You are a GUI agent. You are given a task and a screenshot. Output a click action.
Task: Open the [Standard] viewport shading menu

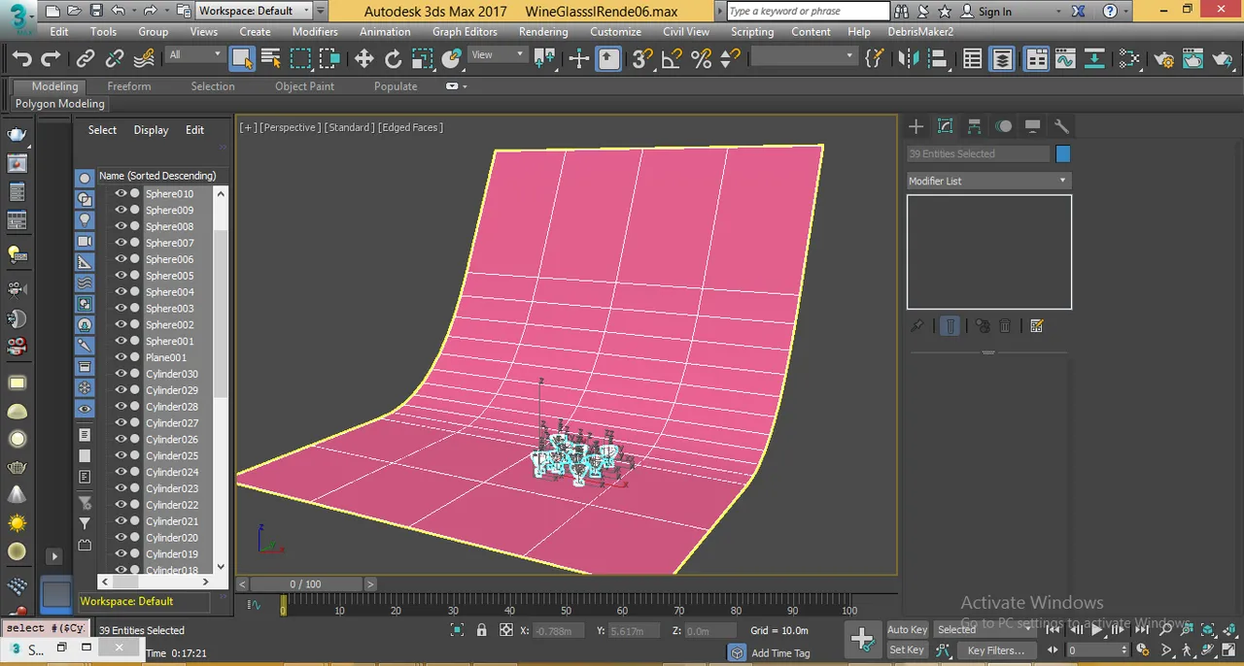(349, 127)
